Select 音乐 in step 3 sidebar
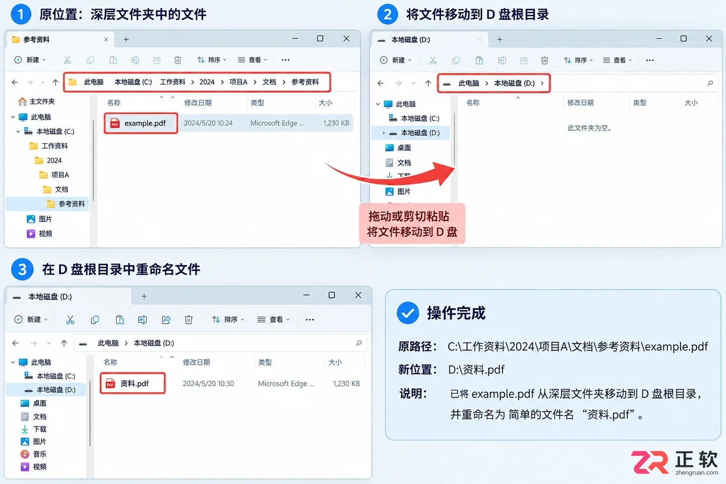This screenshot has height=484, width=726. tap(33, 454)
